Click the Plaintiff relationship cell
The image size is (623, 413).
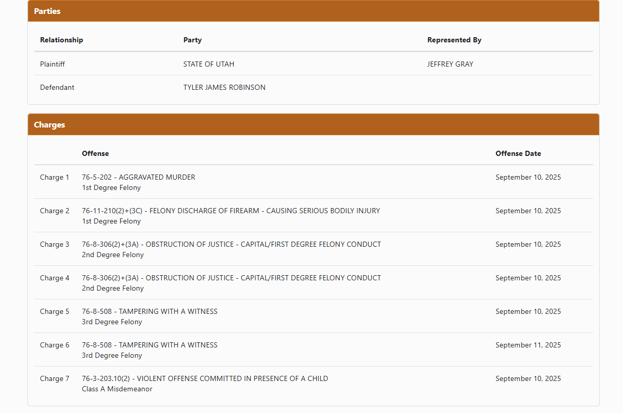(52, 64)
